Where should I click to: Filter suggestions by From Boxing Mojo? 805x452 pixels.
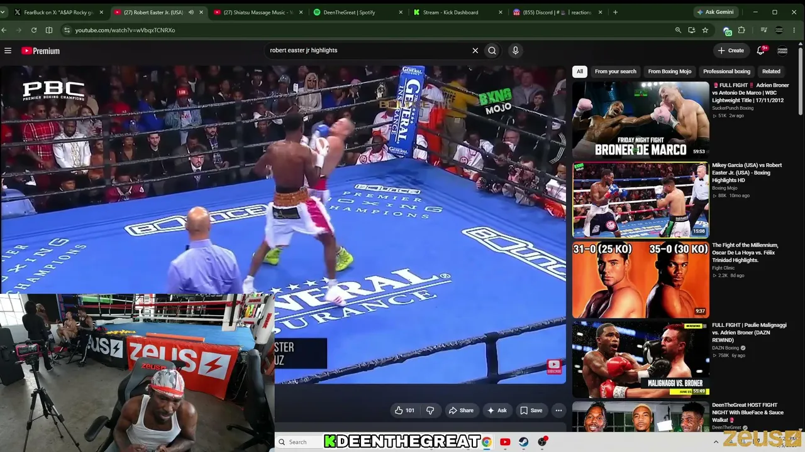pyautogui.click(x=670, y=72)
